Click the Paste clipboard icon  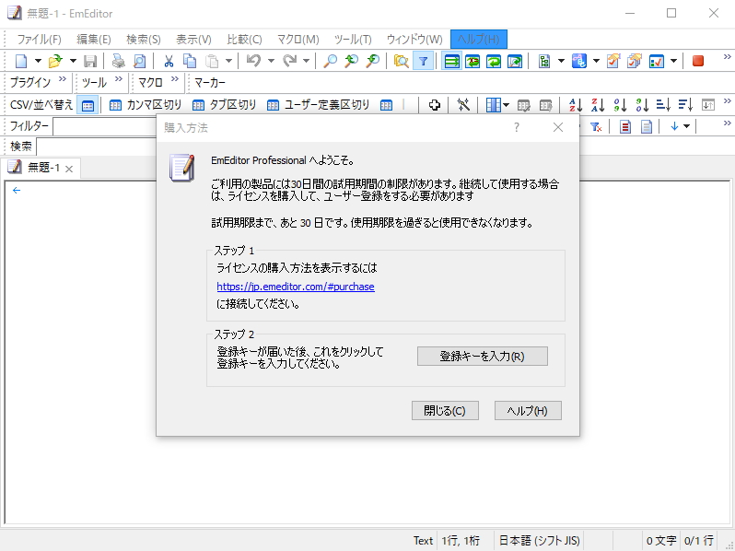(x=212, y=61)
